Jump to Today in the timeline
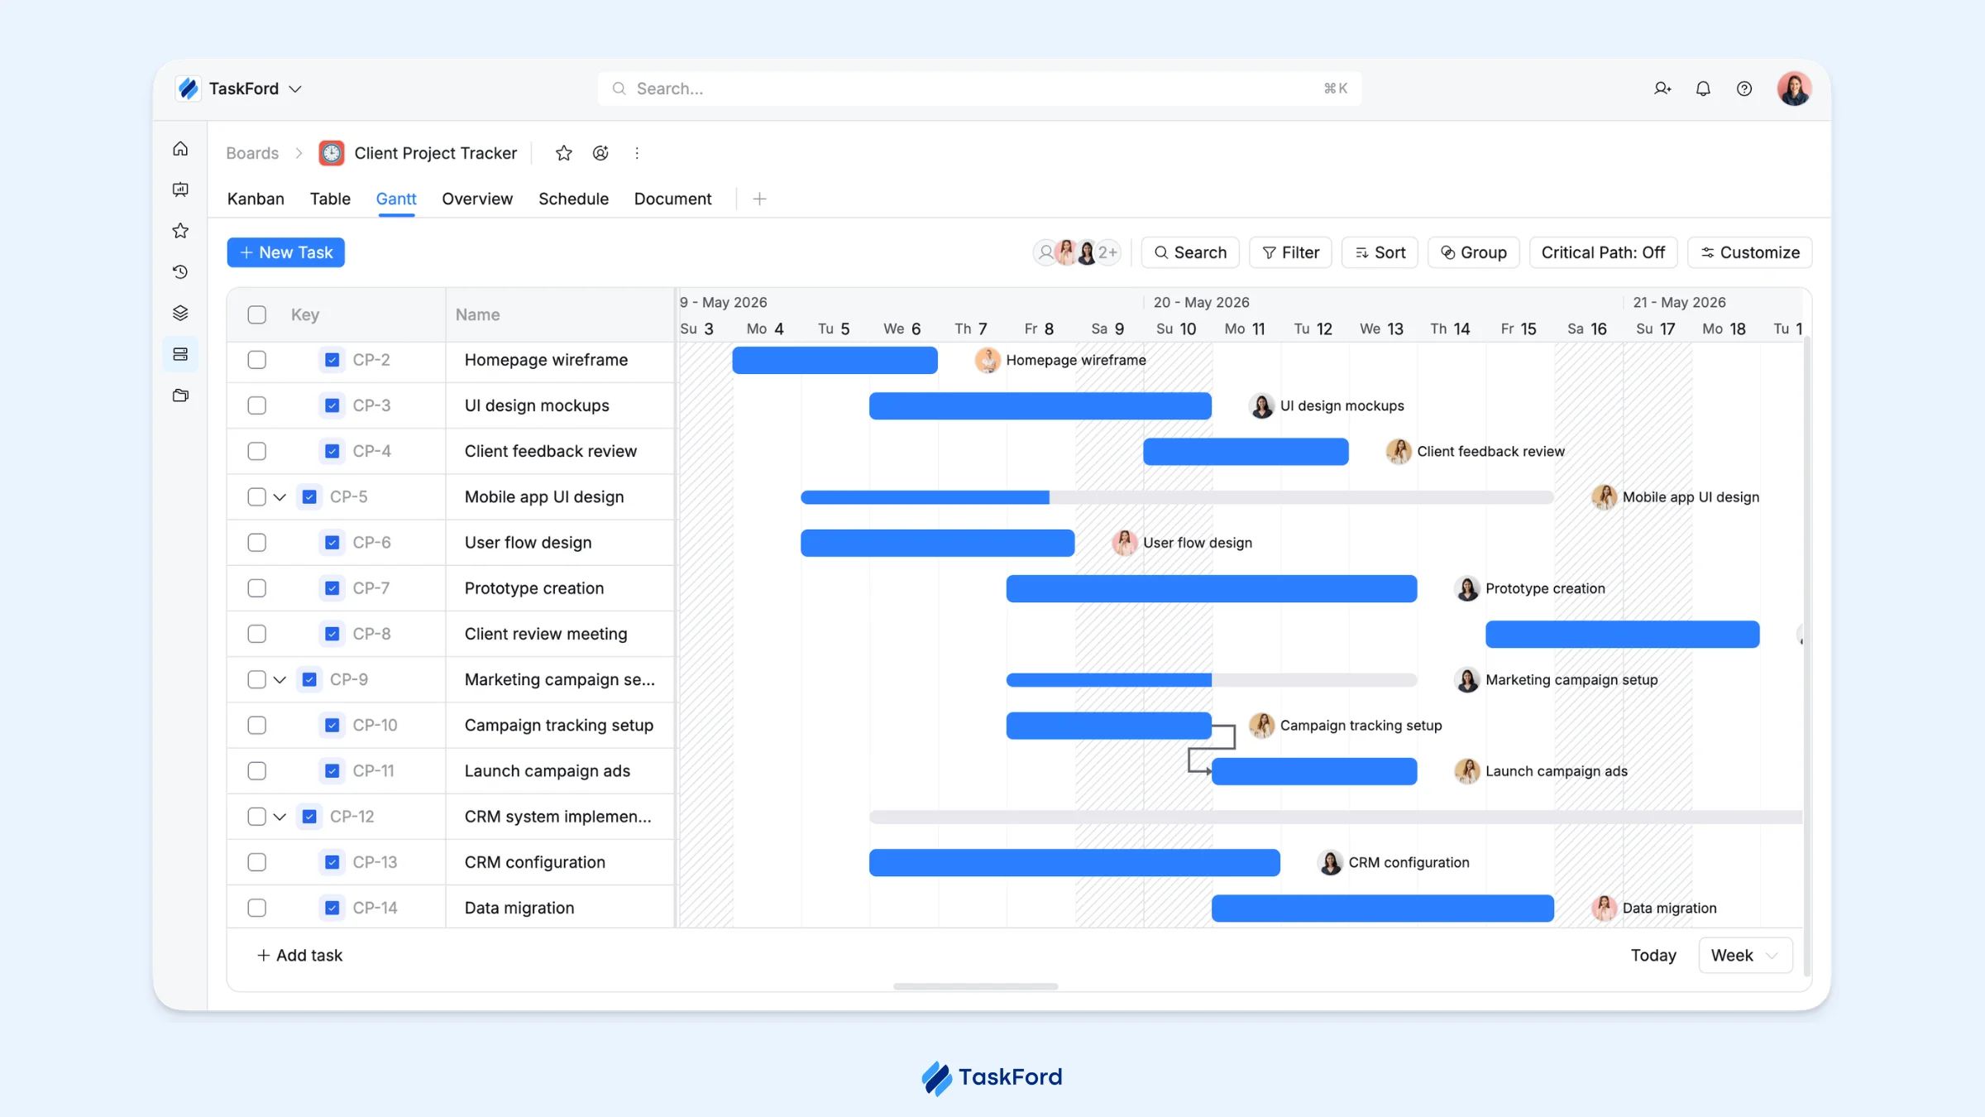 (x=1653, y=955)
